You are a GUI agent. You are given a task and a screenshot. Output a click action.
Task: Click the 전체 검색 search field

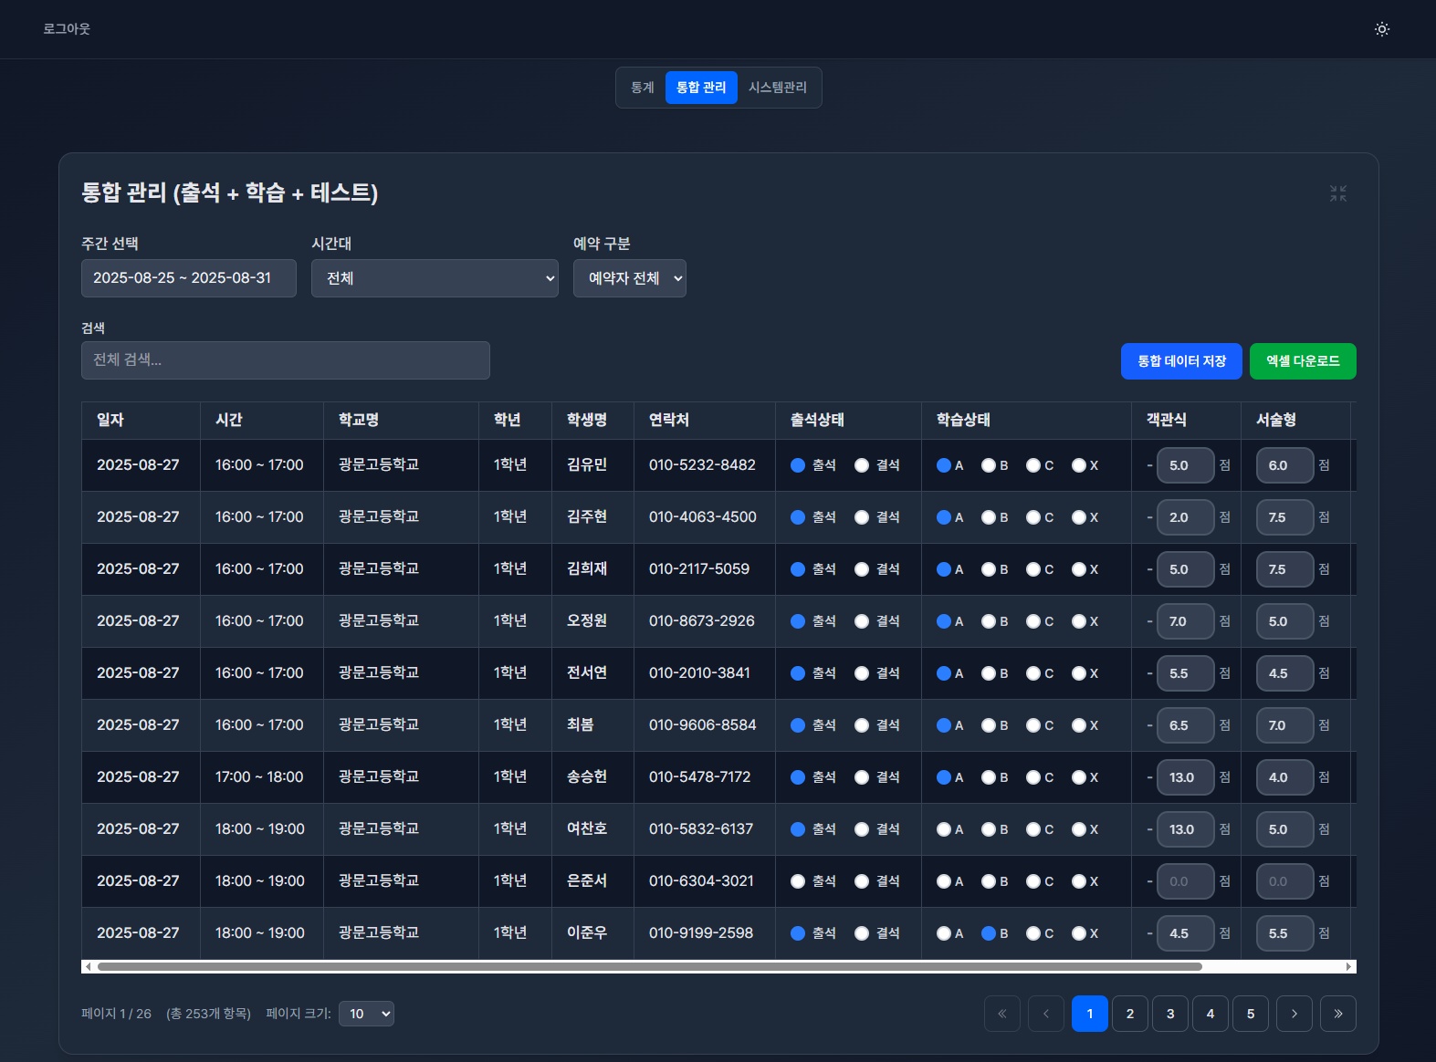[286, 360]
